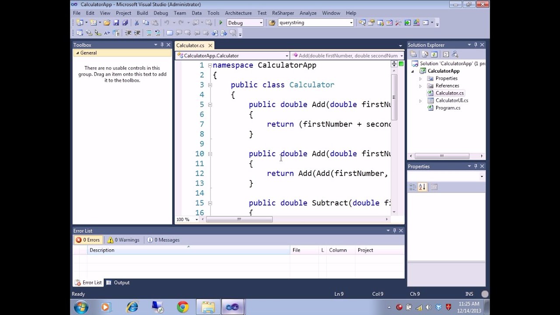Expand the CalculatorUI.cs node
The height and width of the screenshot is (315, 560).
[420, 101]
